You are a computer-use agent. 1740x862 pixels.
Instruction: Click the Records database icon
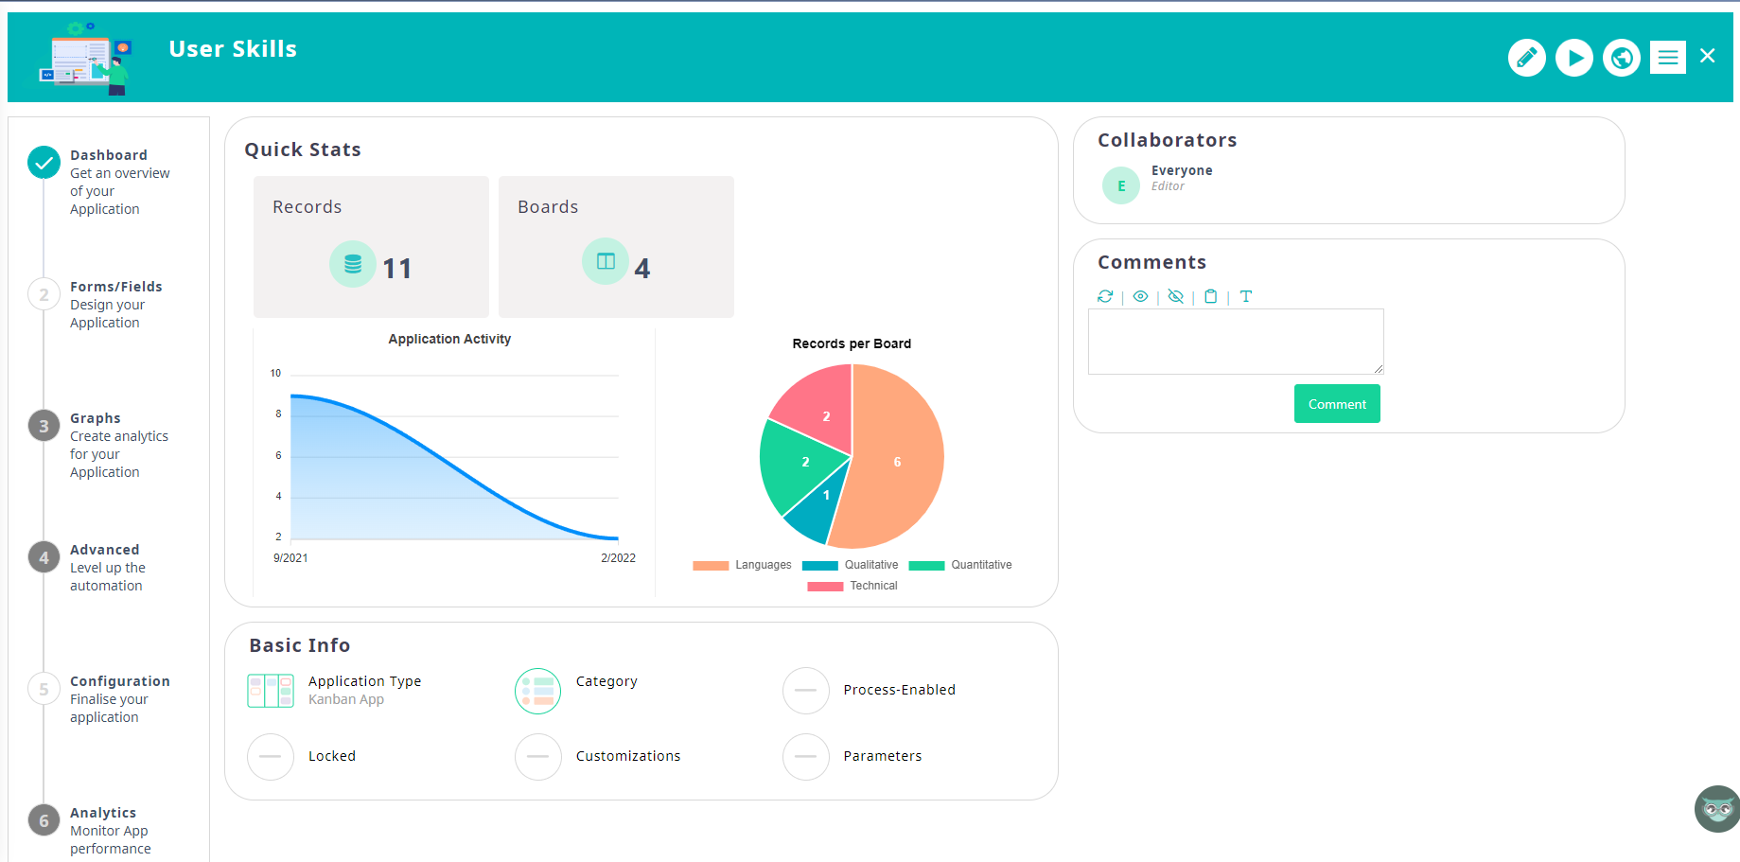(353, 263)
